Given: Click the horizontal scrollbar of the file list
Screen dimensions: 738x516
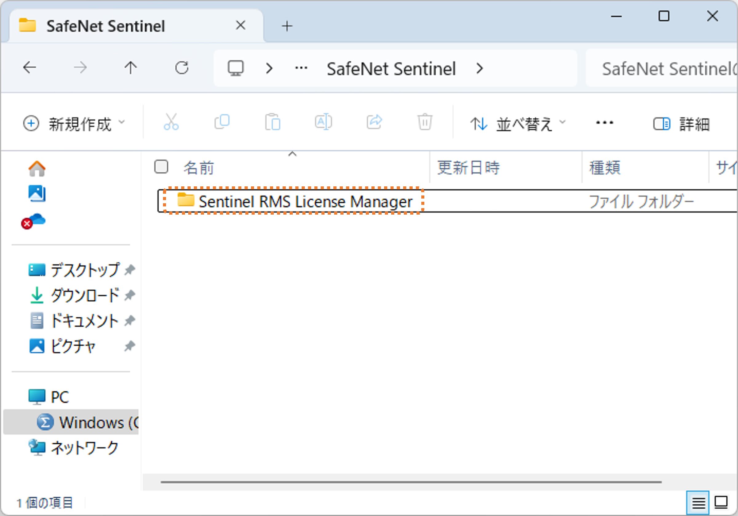Looking at the screenshot, I should (x=411, y=482).
